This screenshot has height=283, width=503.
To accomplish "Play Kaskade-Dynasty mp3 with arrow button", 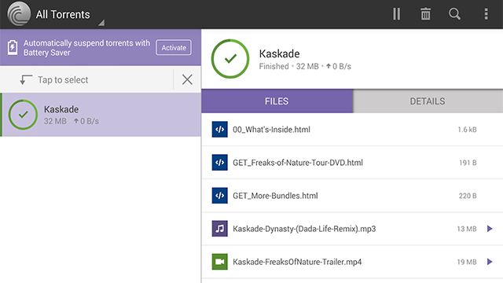I will [490, 229].
